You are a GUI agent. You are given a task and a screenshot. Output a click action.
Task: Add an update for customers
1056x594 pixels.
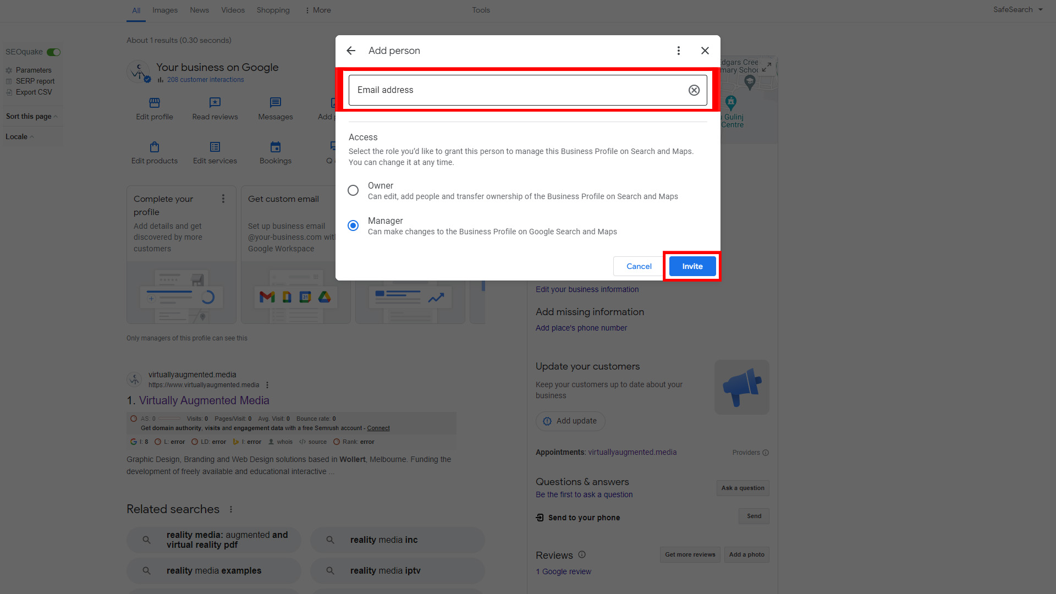[570, 421]
